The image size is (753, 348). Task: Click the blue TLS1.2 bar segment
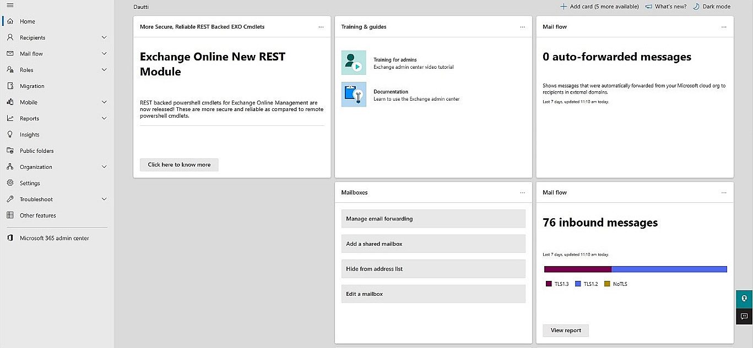(669, 269)
